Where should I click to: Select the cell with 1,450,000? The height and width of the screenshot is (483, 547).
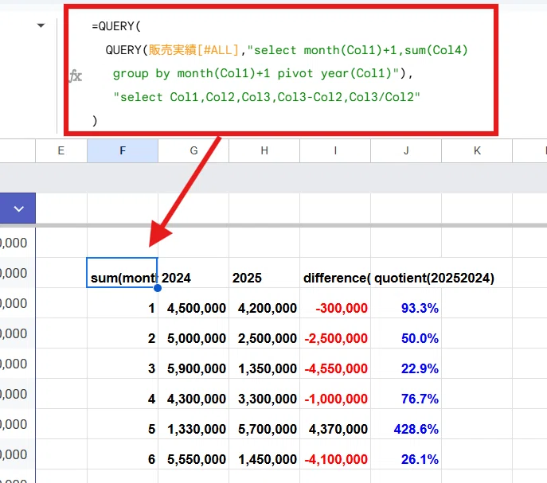click(x=264, y=454)
